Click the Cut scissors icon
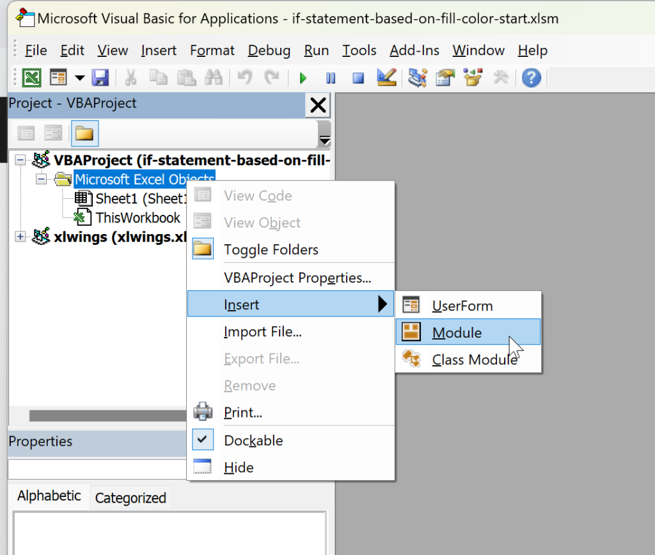This screenshot has width=655, height=555. pyautogui.click(x=130, y=77)
